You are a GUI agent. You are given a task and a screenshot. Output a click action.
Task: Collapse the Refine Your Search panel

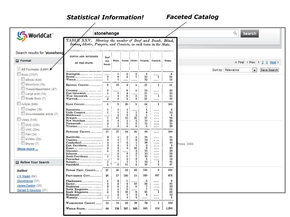17,162
